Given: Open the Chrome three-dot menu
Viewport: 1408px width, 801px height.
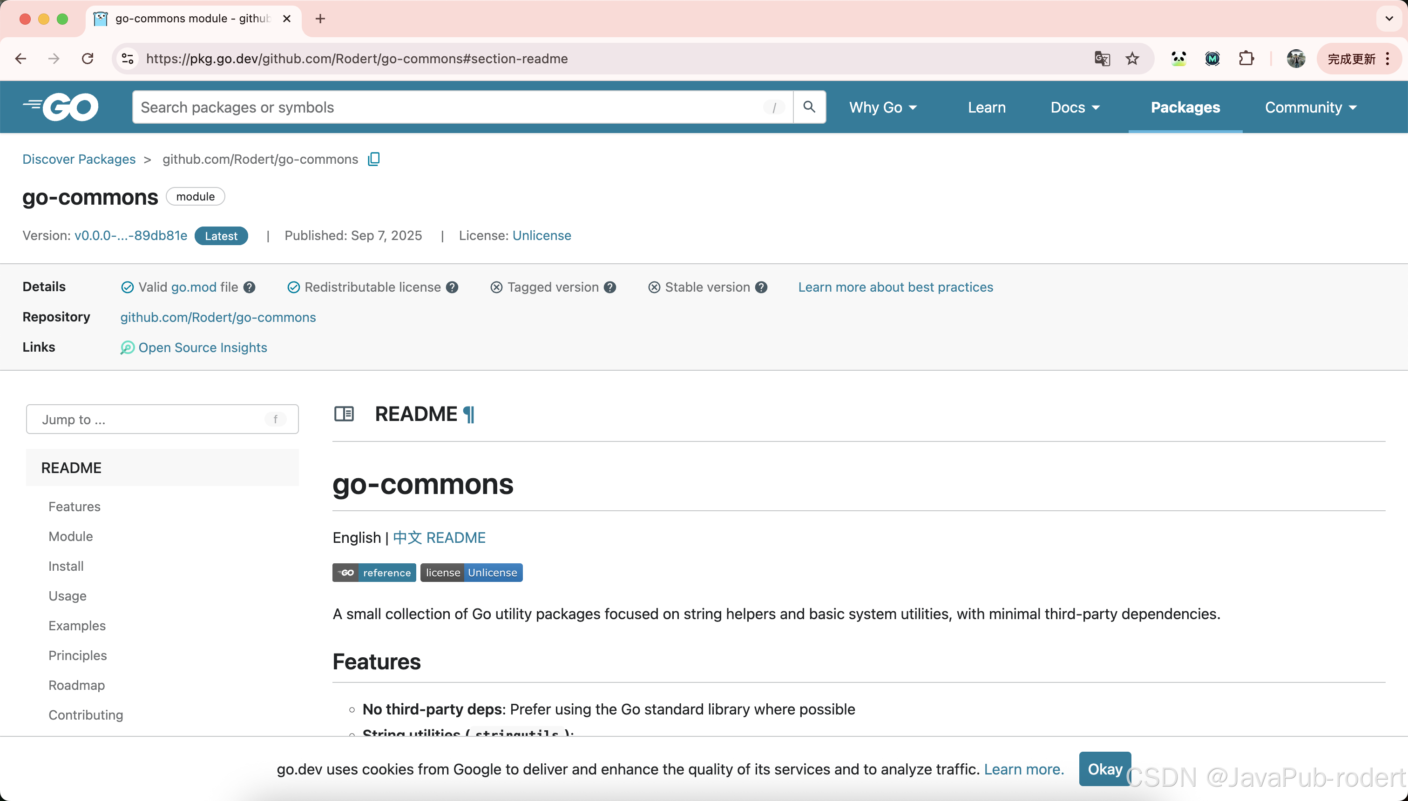Looking at the screenshot, I should tap(1388, 58).
